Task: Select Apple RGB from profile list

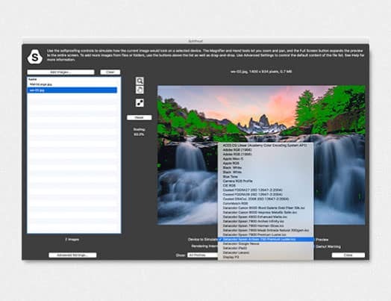Action: (x=231, y=164)
